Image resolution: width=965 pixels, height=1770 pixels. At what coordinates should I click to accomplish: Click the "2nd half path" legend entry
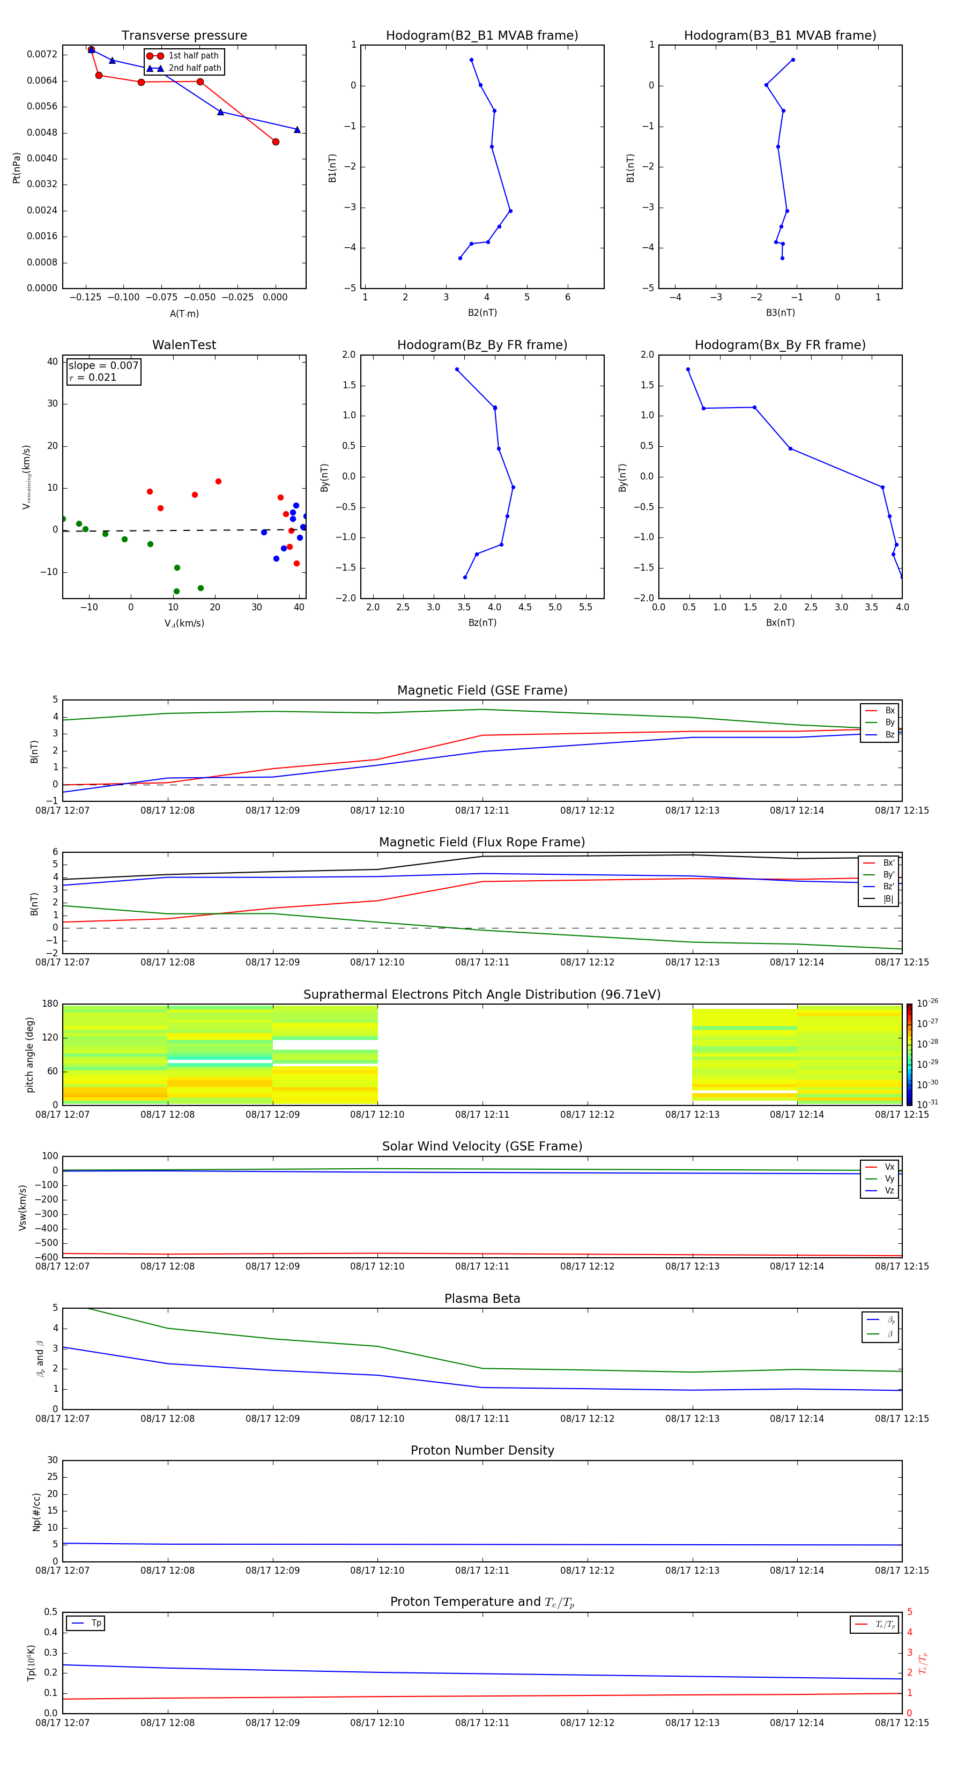184,68
